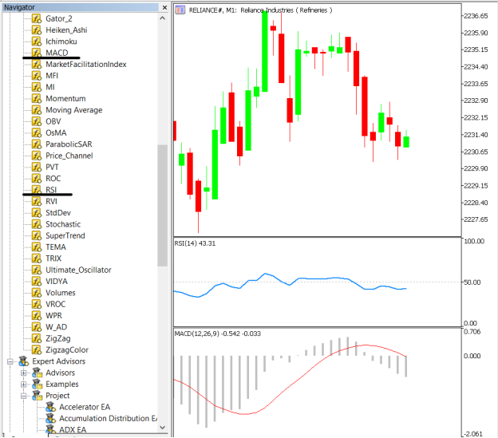498x438 pixels.
Task: Click the Accelerator EA advisor icon
Action: (51, 407)
